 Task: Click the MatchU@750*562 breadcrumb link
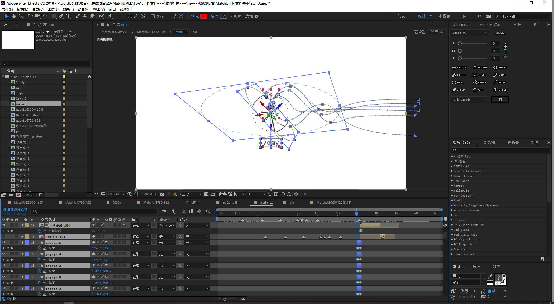[114, 32]
